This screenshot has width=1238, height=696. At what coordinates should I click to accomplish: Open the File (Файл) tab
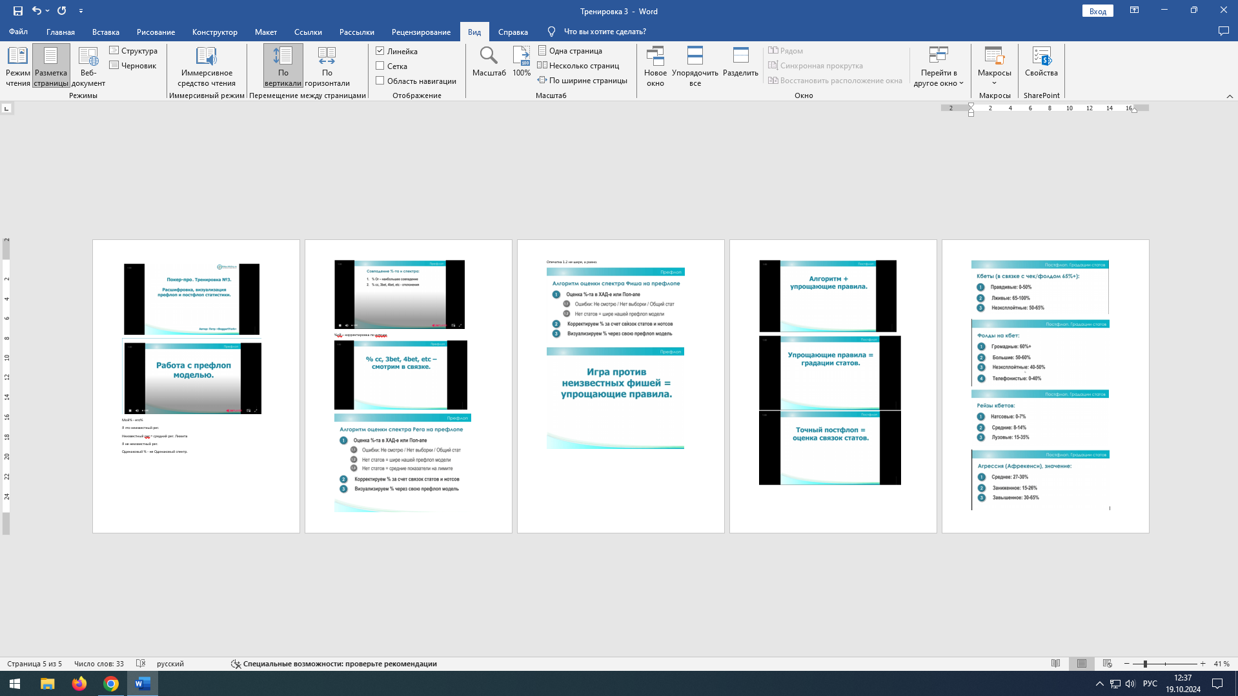(18, 32)
